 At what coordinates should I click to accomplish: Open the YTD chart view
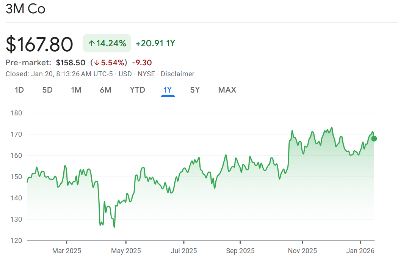(137, 90)
